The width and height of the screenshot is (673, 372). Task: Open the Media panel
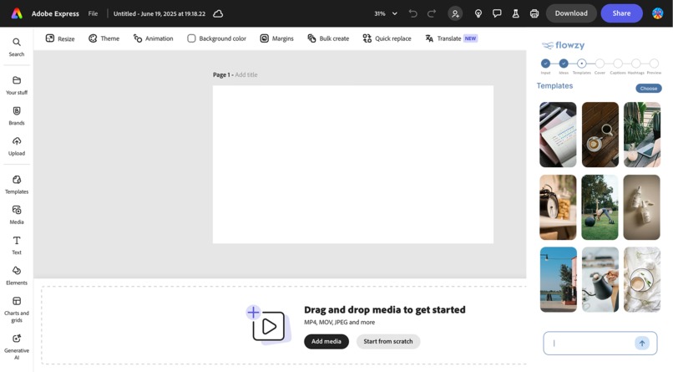(x=17, y=215)
